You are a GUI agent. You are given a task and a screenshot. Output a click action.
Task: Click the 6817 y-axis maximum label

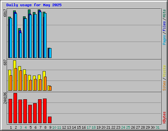[5, 13]
